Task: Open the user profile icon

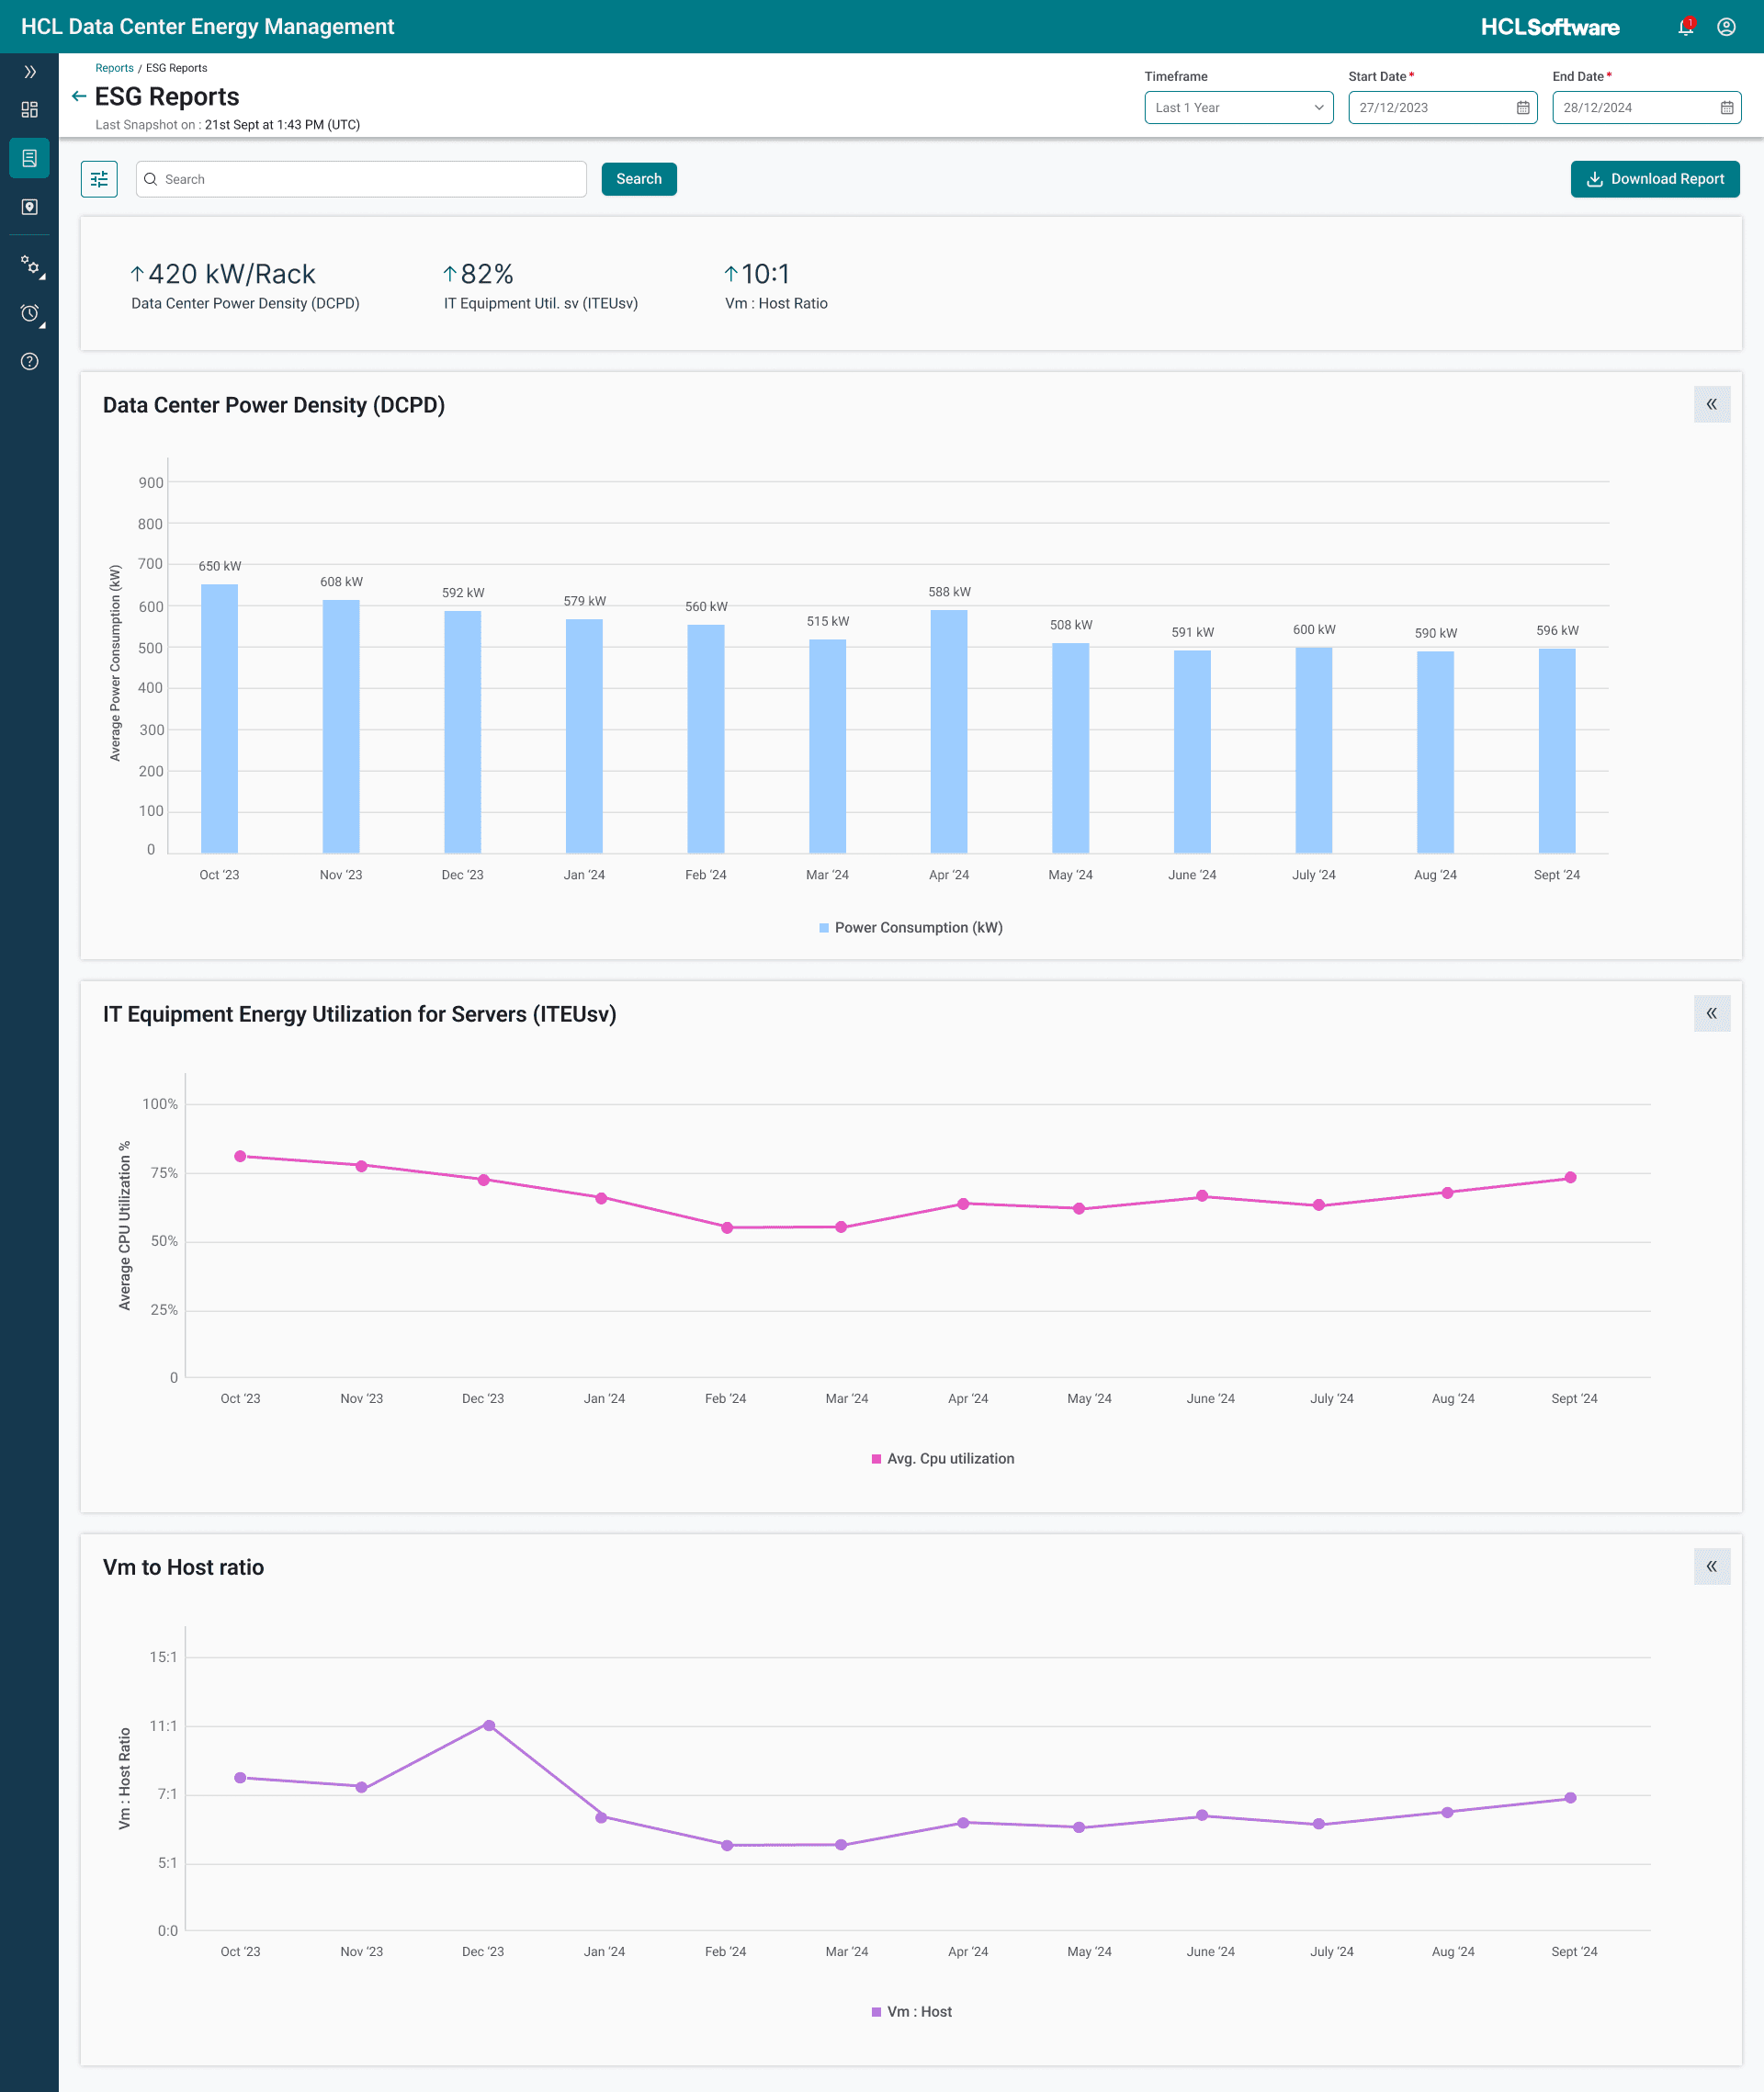Action: pyautogui.click(x=1726, y=27)
